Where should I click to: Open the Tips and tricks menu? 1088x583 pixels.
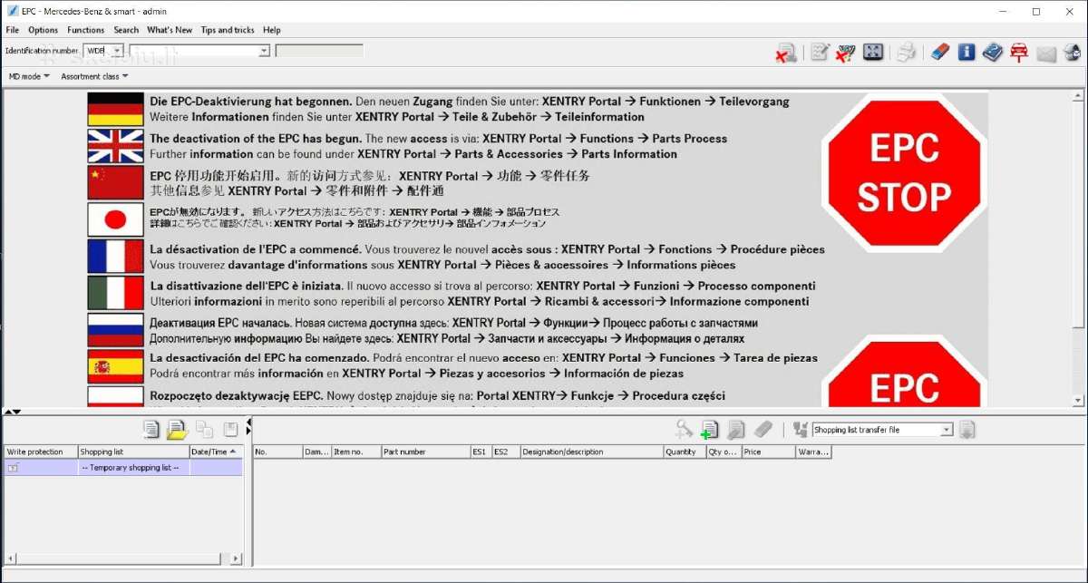228,30
